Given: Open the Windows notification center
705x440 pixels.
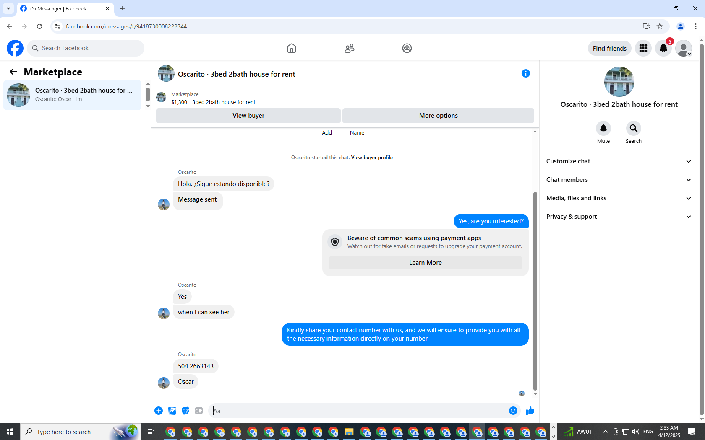Looking at the screenshot, I should (691, 432).
